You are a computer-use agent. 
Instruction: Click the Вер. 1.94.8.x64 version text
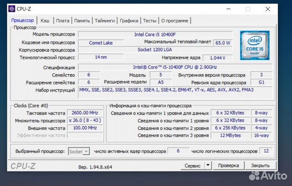[95, 167]
